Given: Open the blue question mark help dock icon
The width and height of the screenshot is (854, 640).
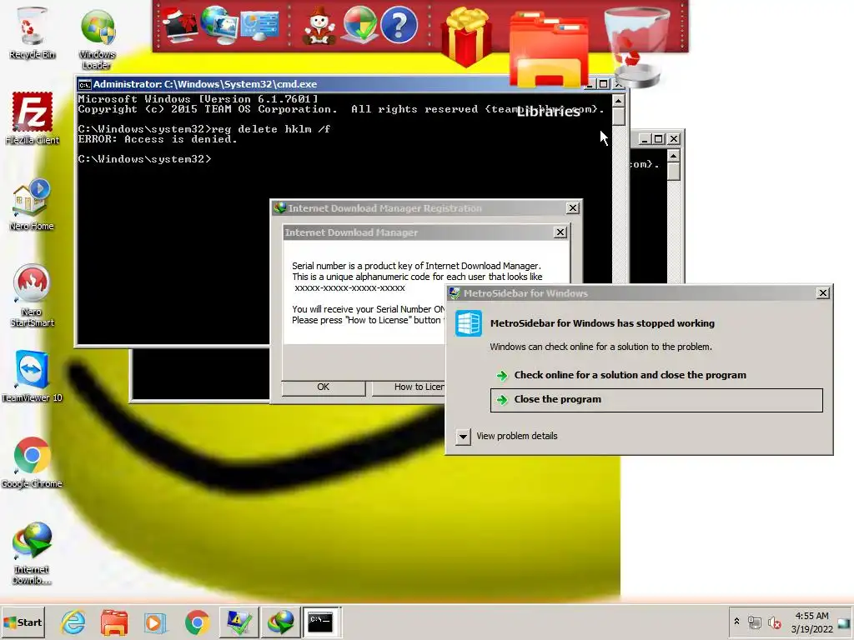Looking at the screenshot, I should click(x=399, y=24).
